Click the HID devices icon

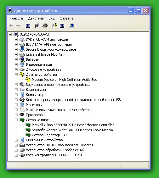[22, 145]
